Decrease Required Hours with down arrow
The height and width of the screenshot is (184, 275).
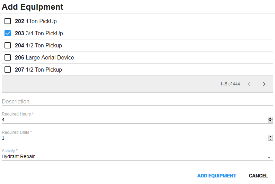[x=270, y=121]
